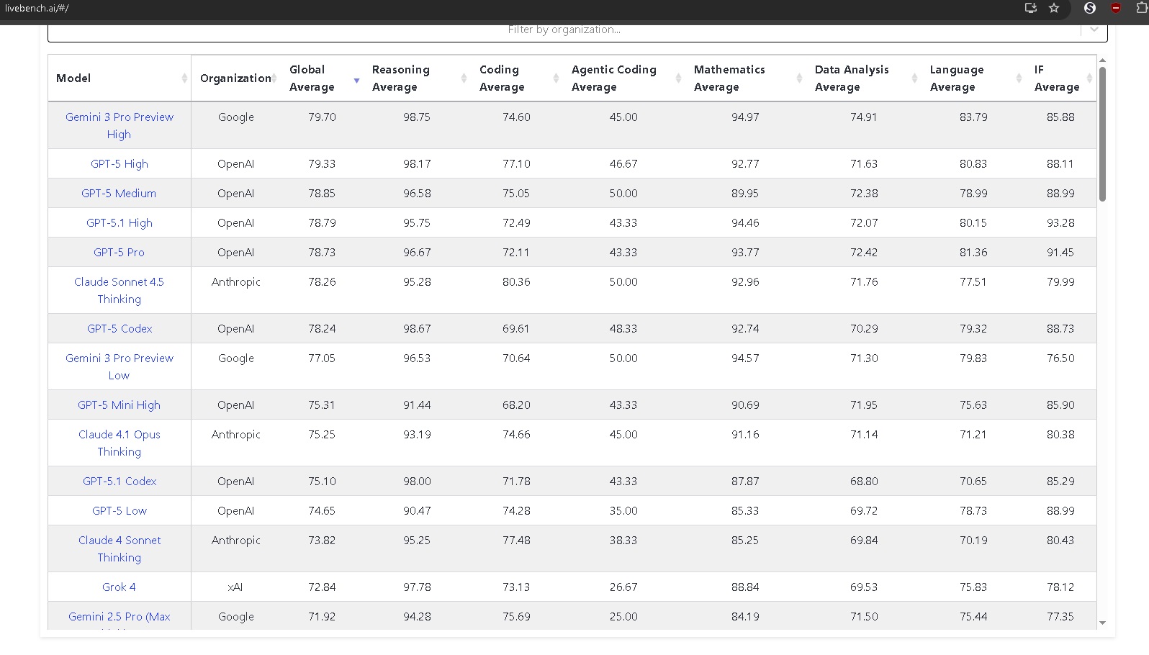Image resolution: width=1149 pixels, height=655 pixels.
Task: Follow the GPT-5 Low model link
Action: [120, 511]
